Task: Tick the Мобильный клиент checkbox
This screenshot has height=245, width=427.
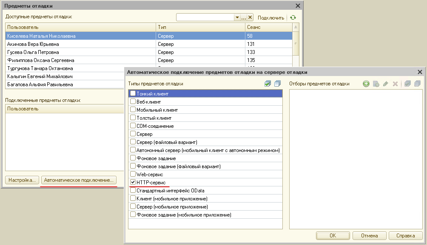Action: point(133,110)
